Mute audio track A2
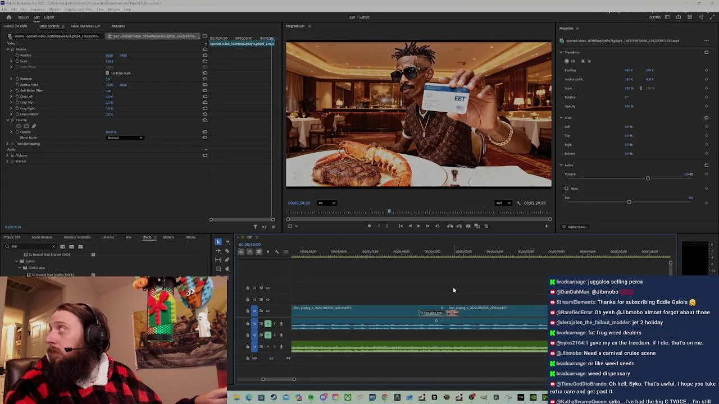 coord(267,335)
